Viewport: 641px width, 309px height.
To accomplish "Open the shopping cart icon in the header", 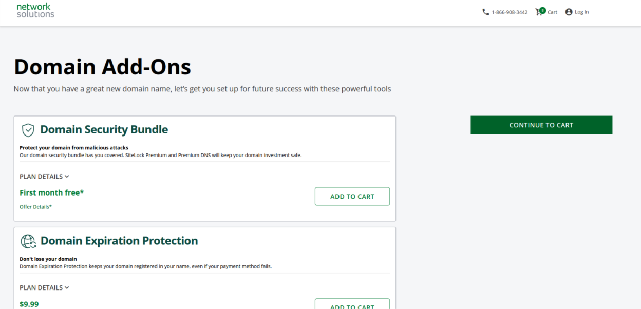I will click(539, 12).
